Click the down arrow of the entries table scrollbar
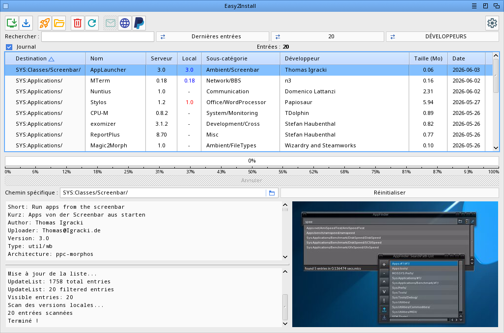 (x=496, y=148)
